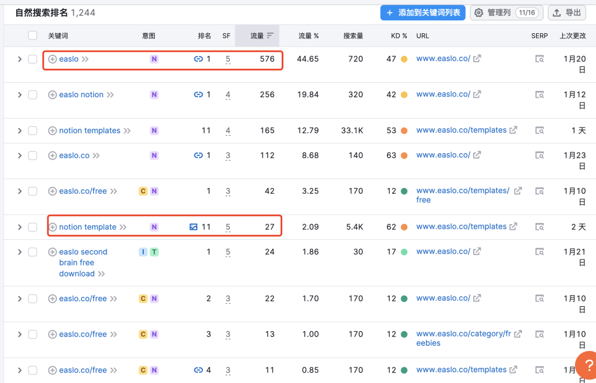596x383 pixels.
Task: Tick the checkbox for easlo notion row
Action: point(33,95)
